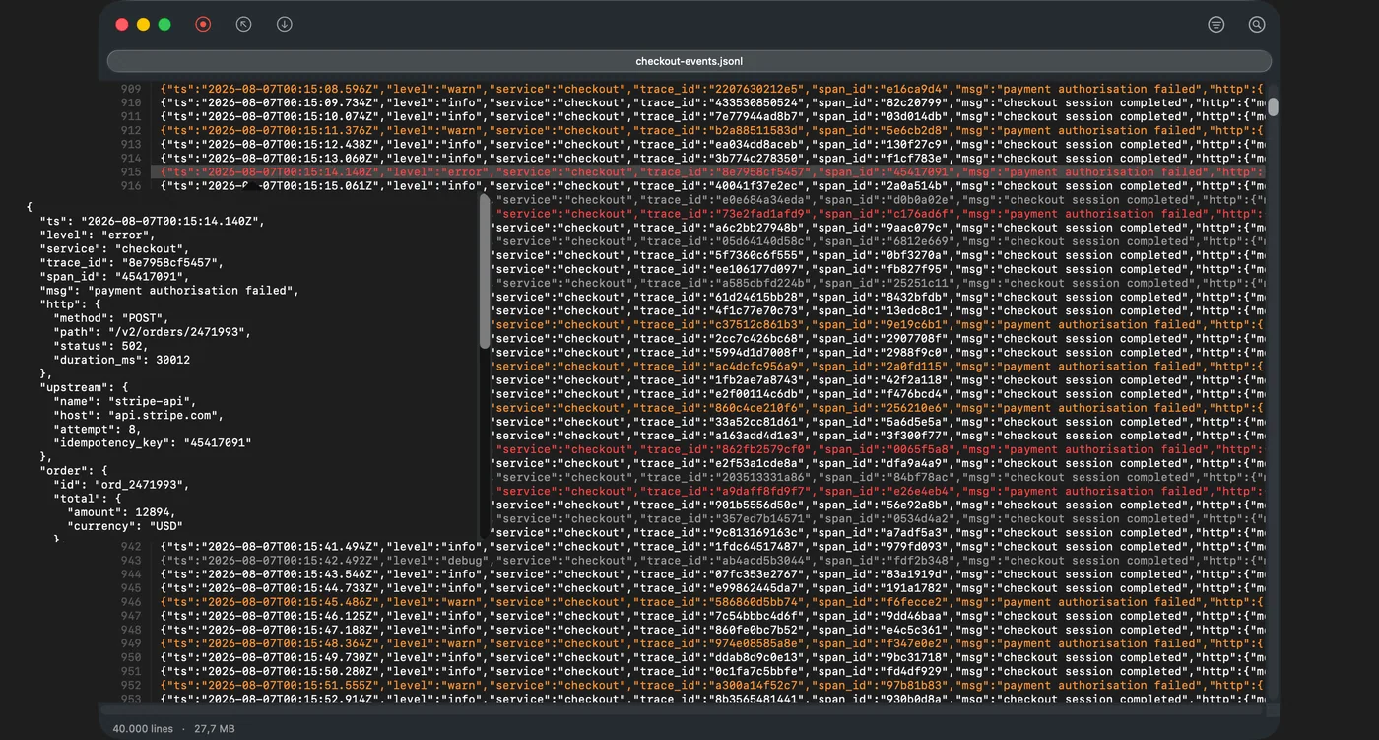This screenshot has width=1379, height=740.
Task: Click the "status": 502 detail line
Action: 100,346
